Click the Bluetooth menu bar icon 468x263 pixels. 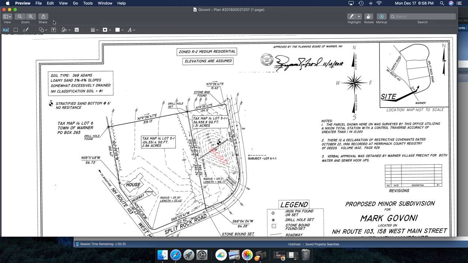click(370, 3)
